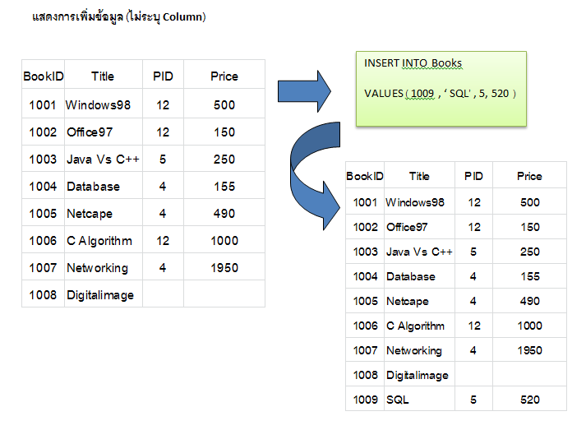586x430 pixels.
Task: Click price 150 in the before-insert table
Action: pyautogui.click(x=224, y=132)
